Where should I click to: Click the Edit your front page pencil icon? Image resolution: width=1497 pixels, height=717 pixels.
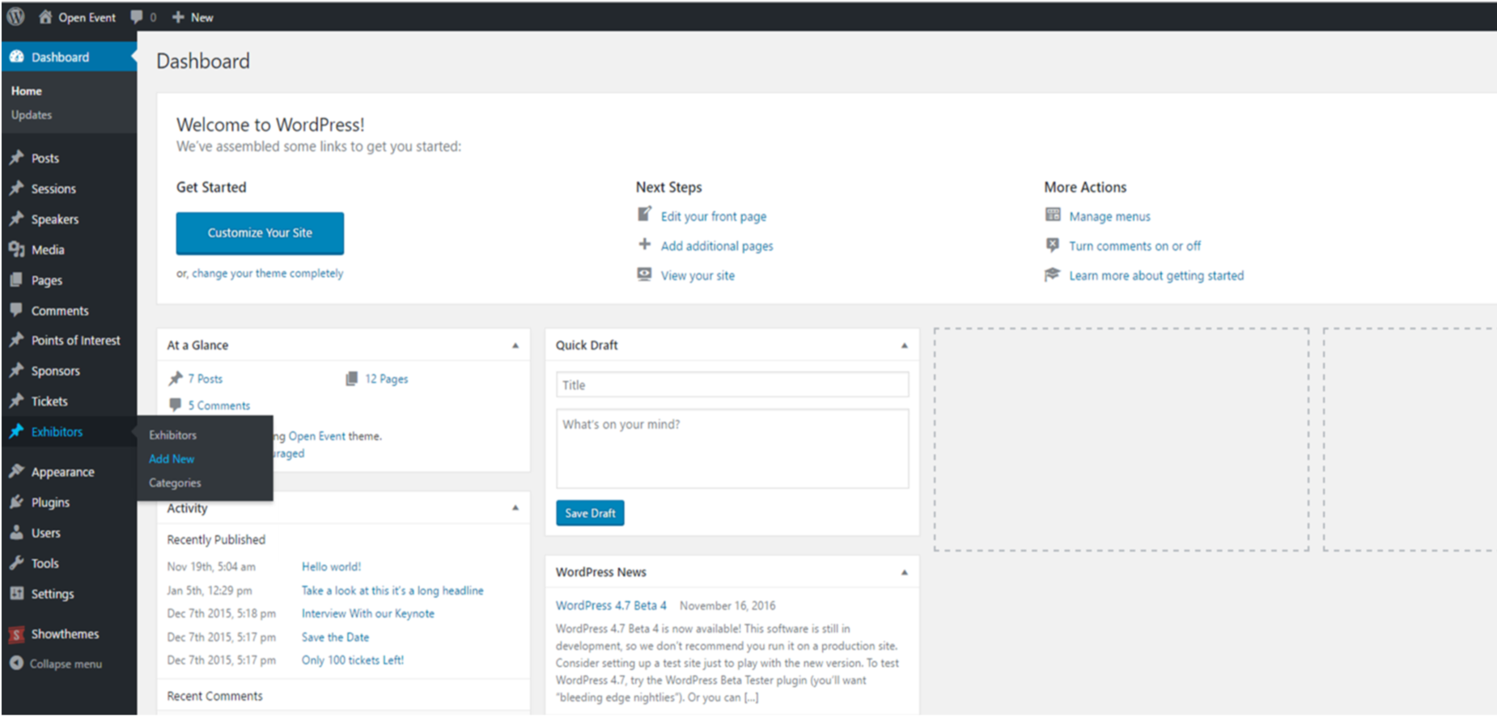644,214
